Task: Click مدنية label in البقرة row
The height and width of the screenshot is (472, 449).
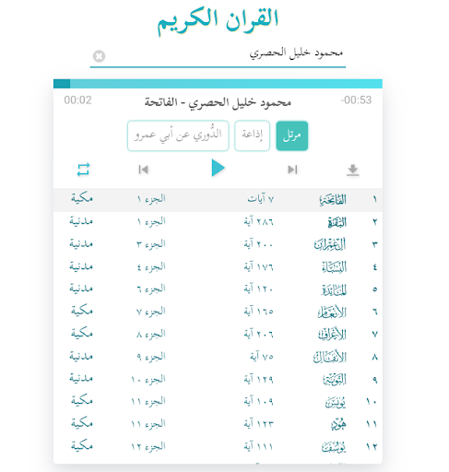Action: pyautogui.click(x=81, y=221)
